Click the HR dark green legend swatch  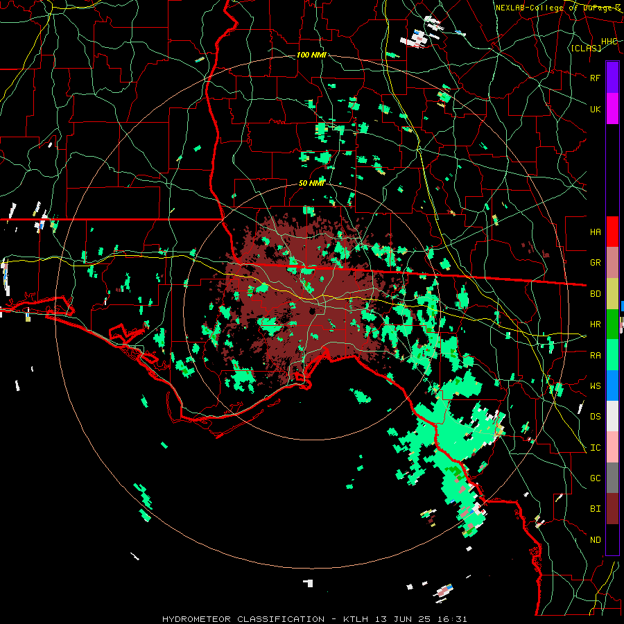pos(612,324)
